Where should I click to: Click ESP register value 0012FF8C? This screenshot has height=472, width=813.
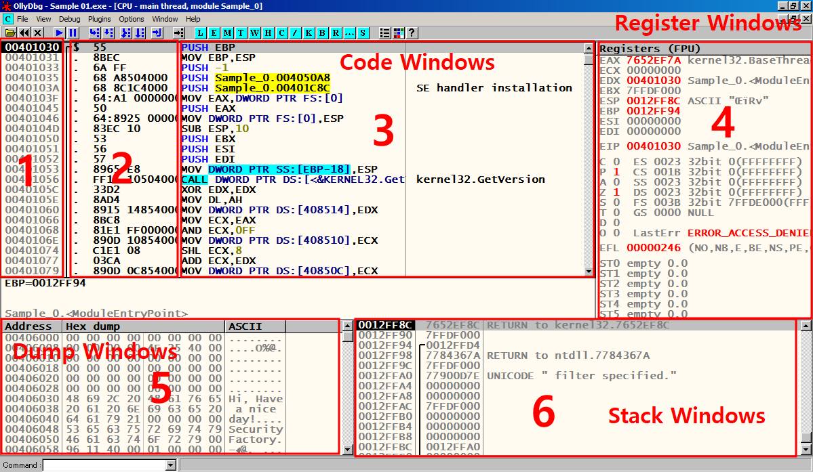point(653,100)
